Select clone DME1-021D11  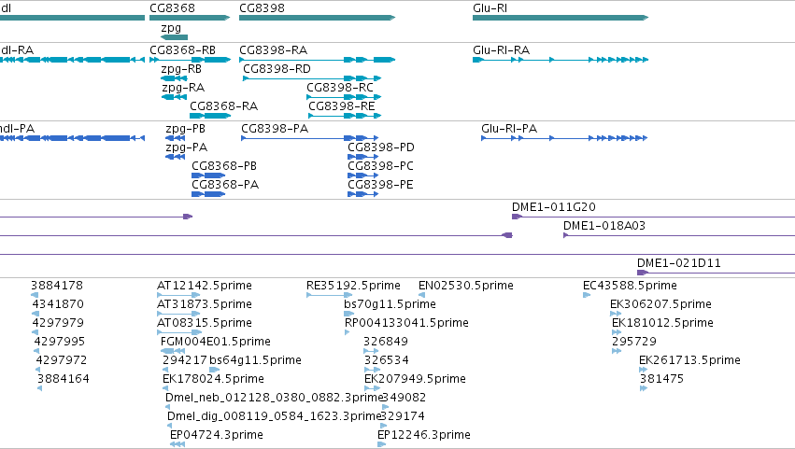click(x=679, y=263)
